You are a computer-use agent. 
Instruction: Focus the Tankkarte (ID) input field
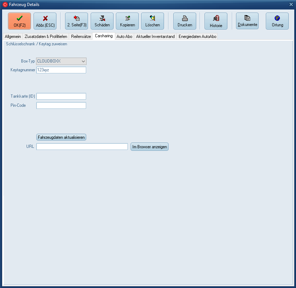(x=61, y=97)
